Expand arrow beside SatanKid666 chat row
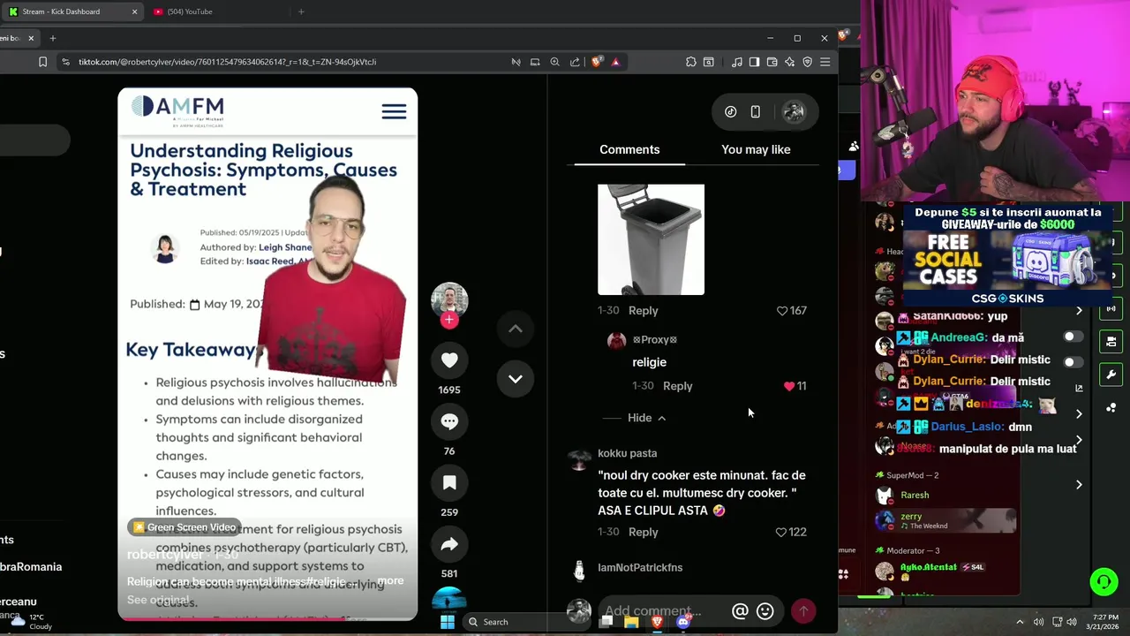The width and height of the screenshot is (1130, 636). tap(1079, 311)
